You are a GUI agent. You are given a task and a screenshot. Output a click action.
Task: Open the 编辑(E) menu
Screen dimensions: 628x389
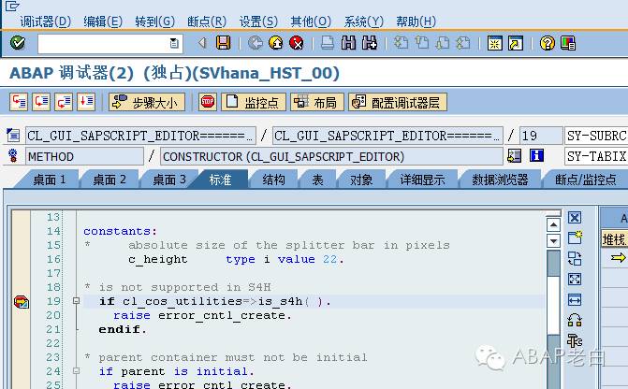[x=103, y=22]
